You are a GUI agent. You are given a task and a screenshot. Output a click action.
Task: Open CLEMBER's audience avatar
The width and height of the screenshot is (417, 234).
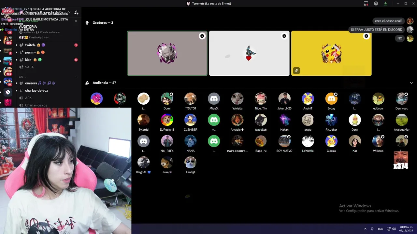(x=190, y=120)
